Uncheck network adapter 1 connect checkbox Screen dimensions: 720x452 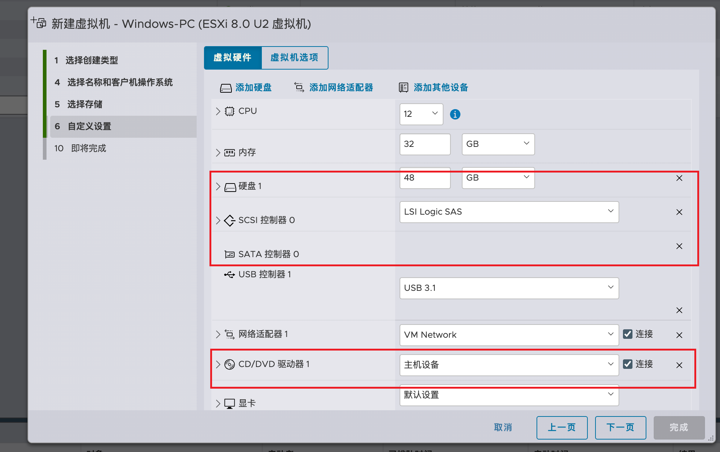point(628,334)
